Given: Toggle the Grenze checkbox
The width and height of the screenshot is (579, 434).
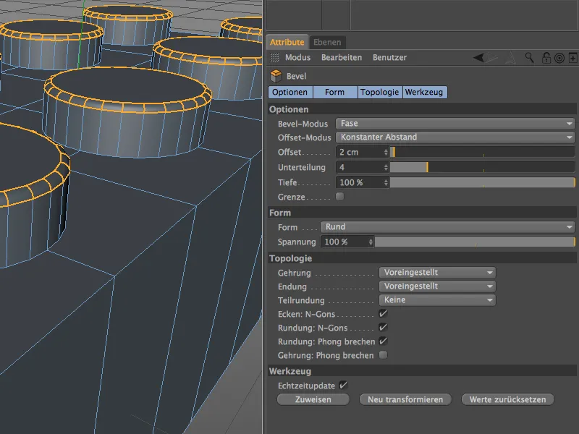Looking at the screenshot, I should pyautogui.click(x=339, y=196).
